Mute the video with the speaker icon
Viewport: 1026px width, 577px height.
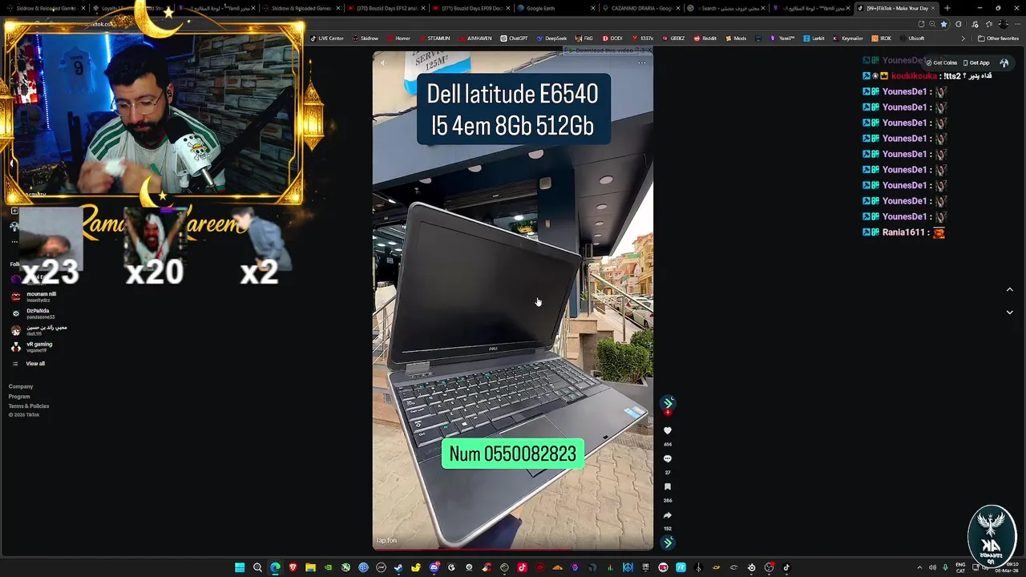(x=383, y=63)
